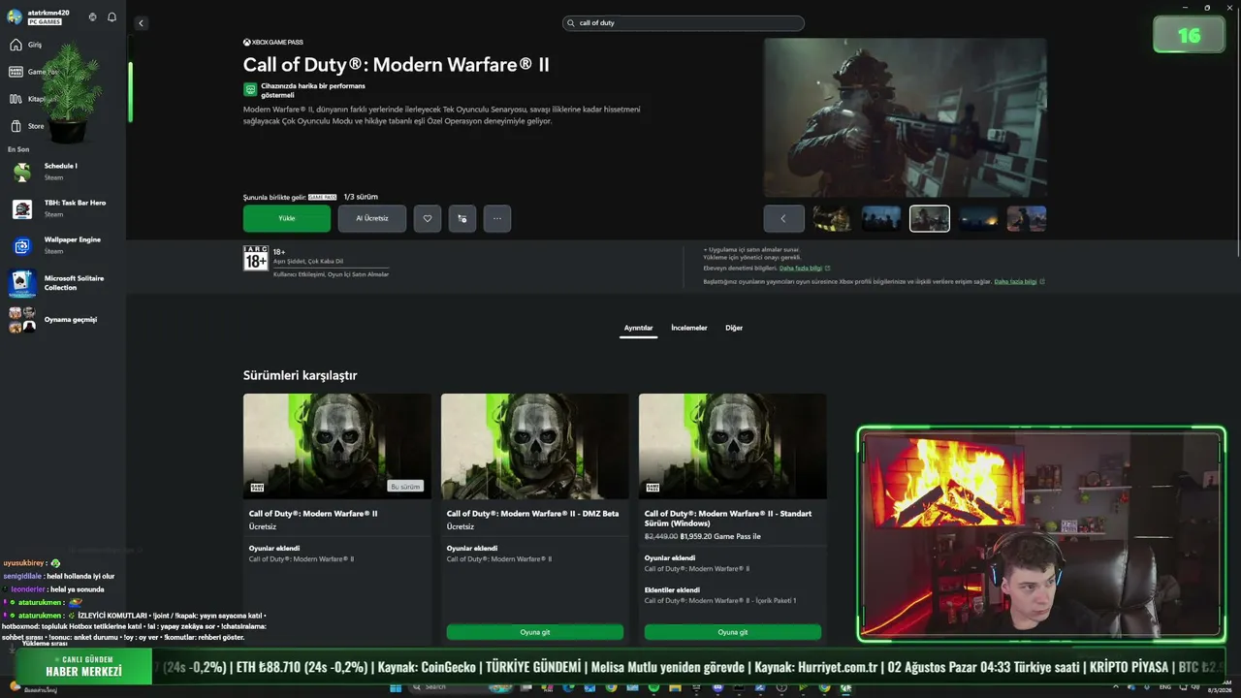Open Spotify from the taskbar

pos(652,687)
